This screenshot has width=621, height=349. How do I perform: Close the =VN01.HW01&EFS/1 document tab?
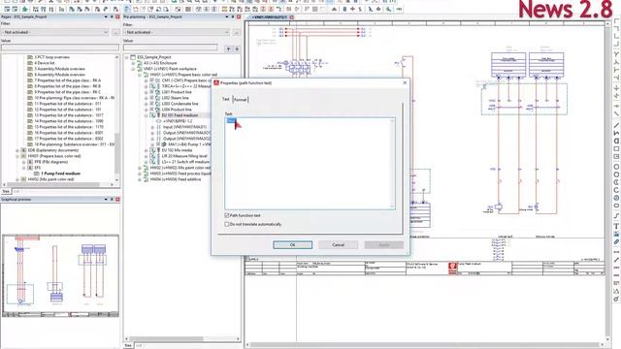(291, 17)
